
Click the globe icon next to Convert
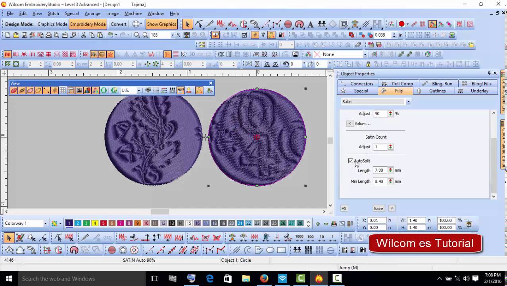(x=136, y=24)
